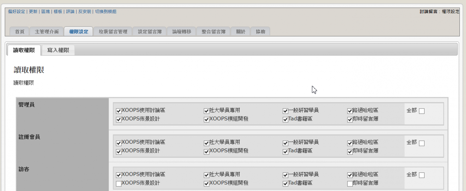This screenshot has width=466, height=191.
Task: Open the 寫入權限 sub-tab
Action: (x=58, y=50)
